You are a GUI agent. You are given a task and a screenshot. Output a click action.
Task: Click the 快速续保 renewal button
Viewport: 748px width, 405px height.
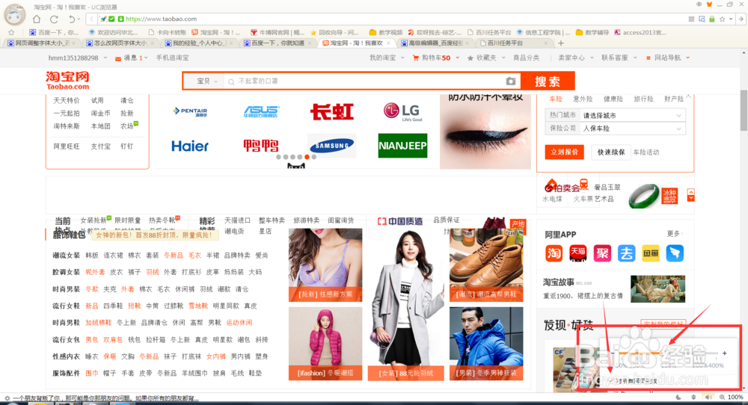click(x=611, y=152)
